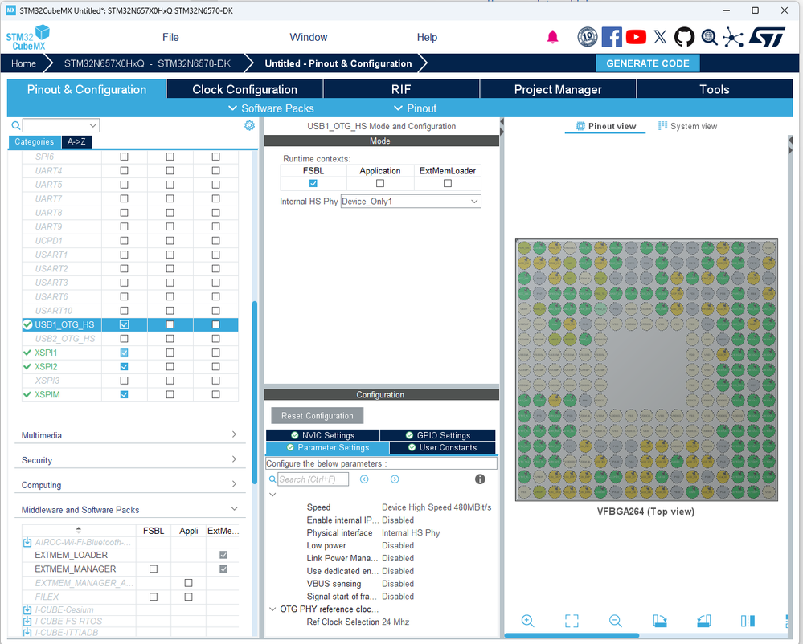Switch to Clock Configuration tab

(x=245, y=89)
